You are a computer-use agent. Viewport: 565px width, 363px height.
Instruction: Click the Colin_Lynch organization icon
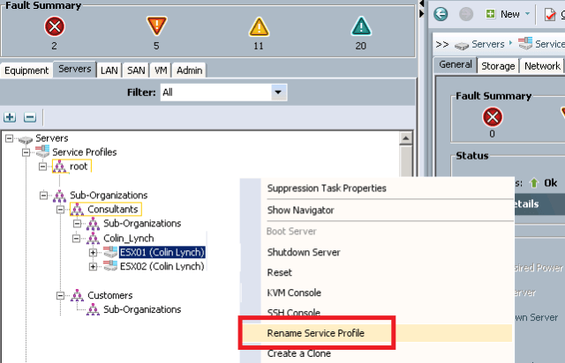click(93, 238)
